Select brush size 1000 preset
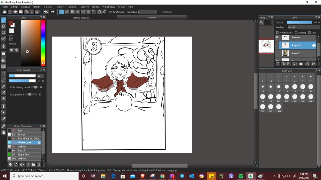Screen dimensions: 321x180 coord(279,108)
